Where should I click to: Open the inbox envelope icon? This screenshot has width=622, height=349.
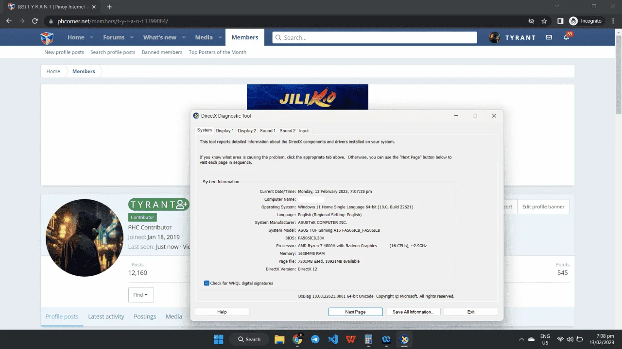coord(549,37)
